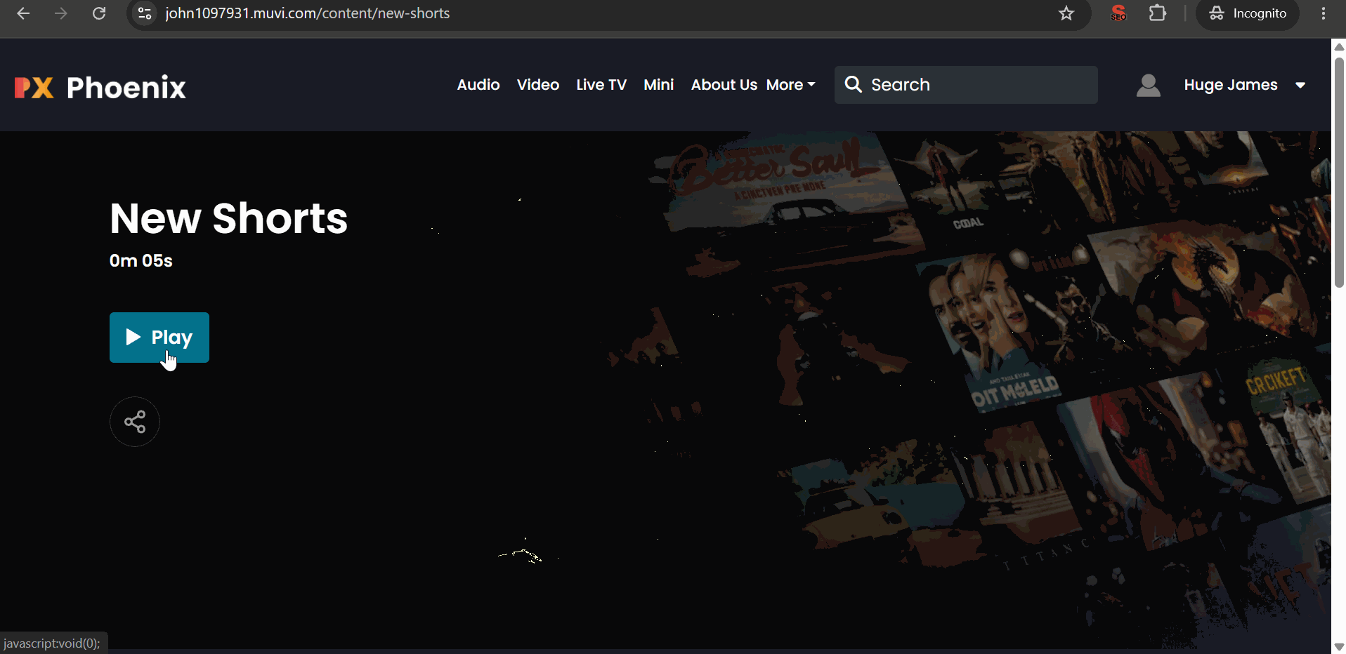1346x654 pixels.
Task: Expand the More dropdown menu
Action: point(791,85)
